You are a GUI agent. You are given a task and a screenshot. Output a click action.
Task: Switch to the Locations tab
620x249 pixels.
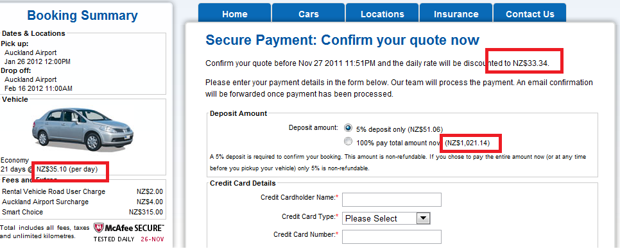click(382, 13)
